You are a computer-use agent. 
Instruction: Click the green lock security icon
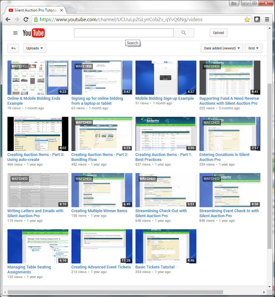(36, 19)
